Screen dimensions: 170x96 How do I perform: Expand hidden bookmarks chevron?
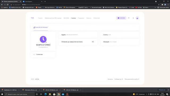tap(155, 7)
